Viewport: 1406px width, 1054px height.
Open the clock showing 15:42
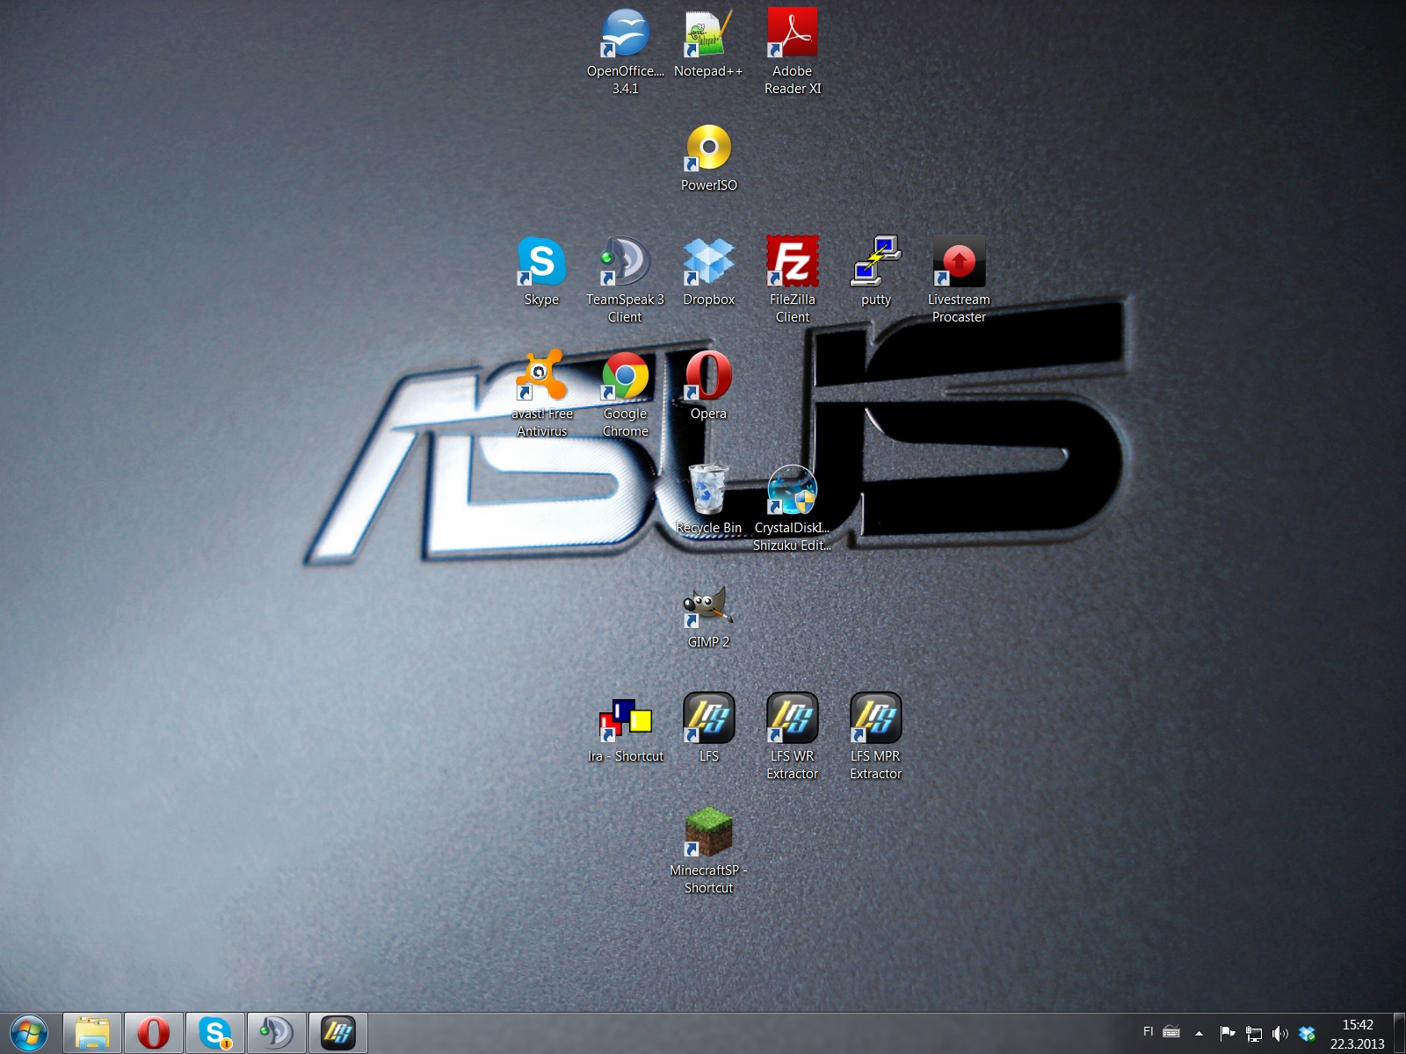(x=1357, y=1034)
